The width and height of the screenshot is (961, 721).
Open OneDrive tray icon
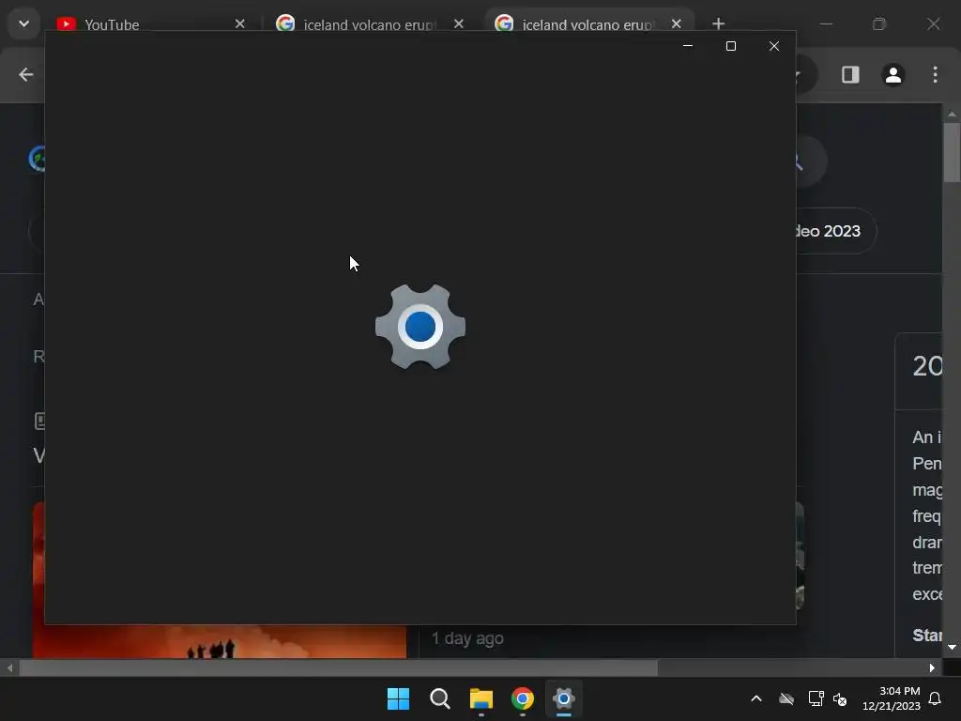pyautogui.click(x=786, y=698)
